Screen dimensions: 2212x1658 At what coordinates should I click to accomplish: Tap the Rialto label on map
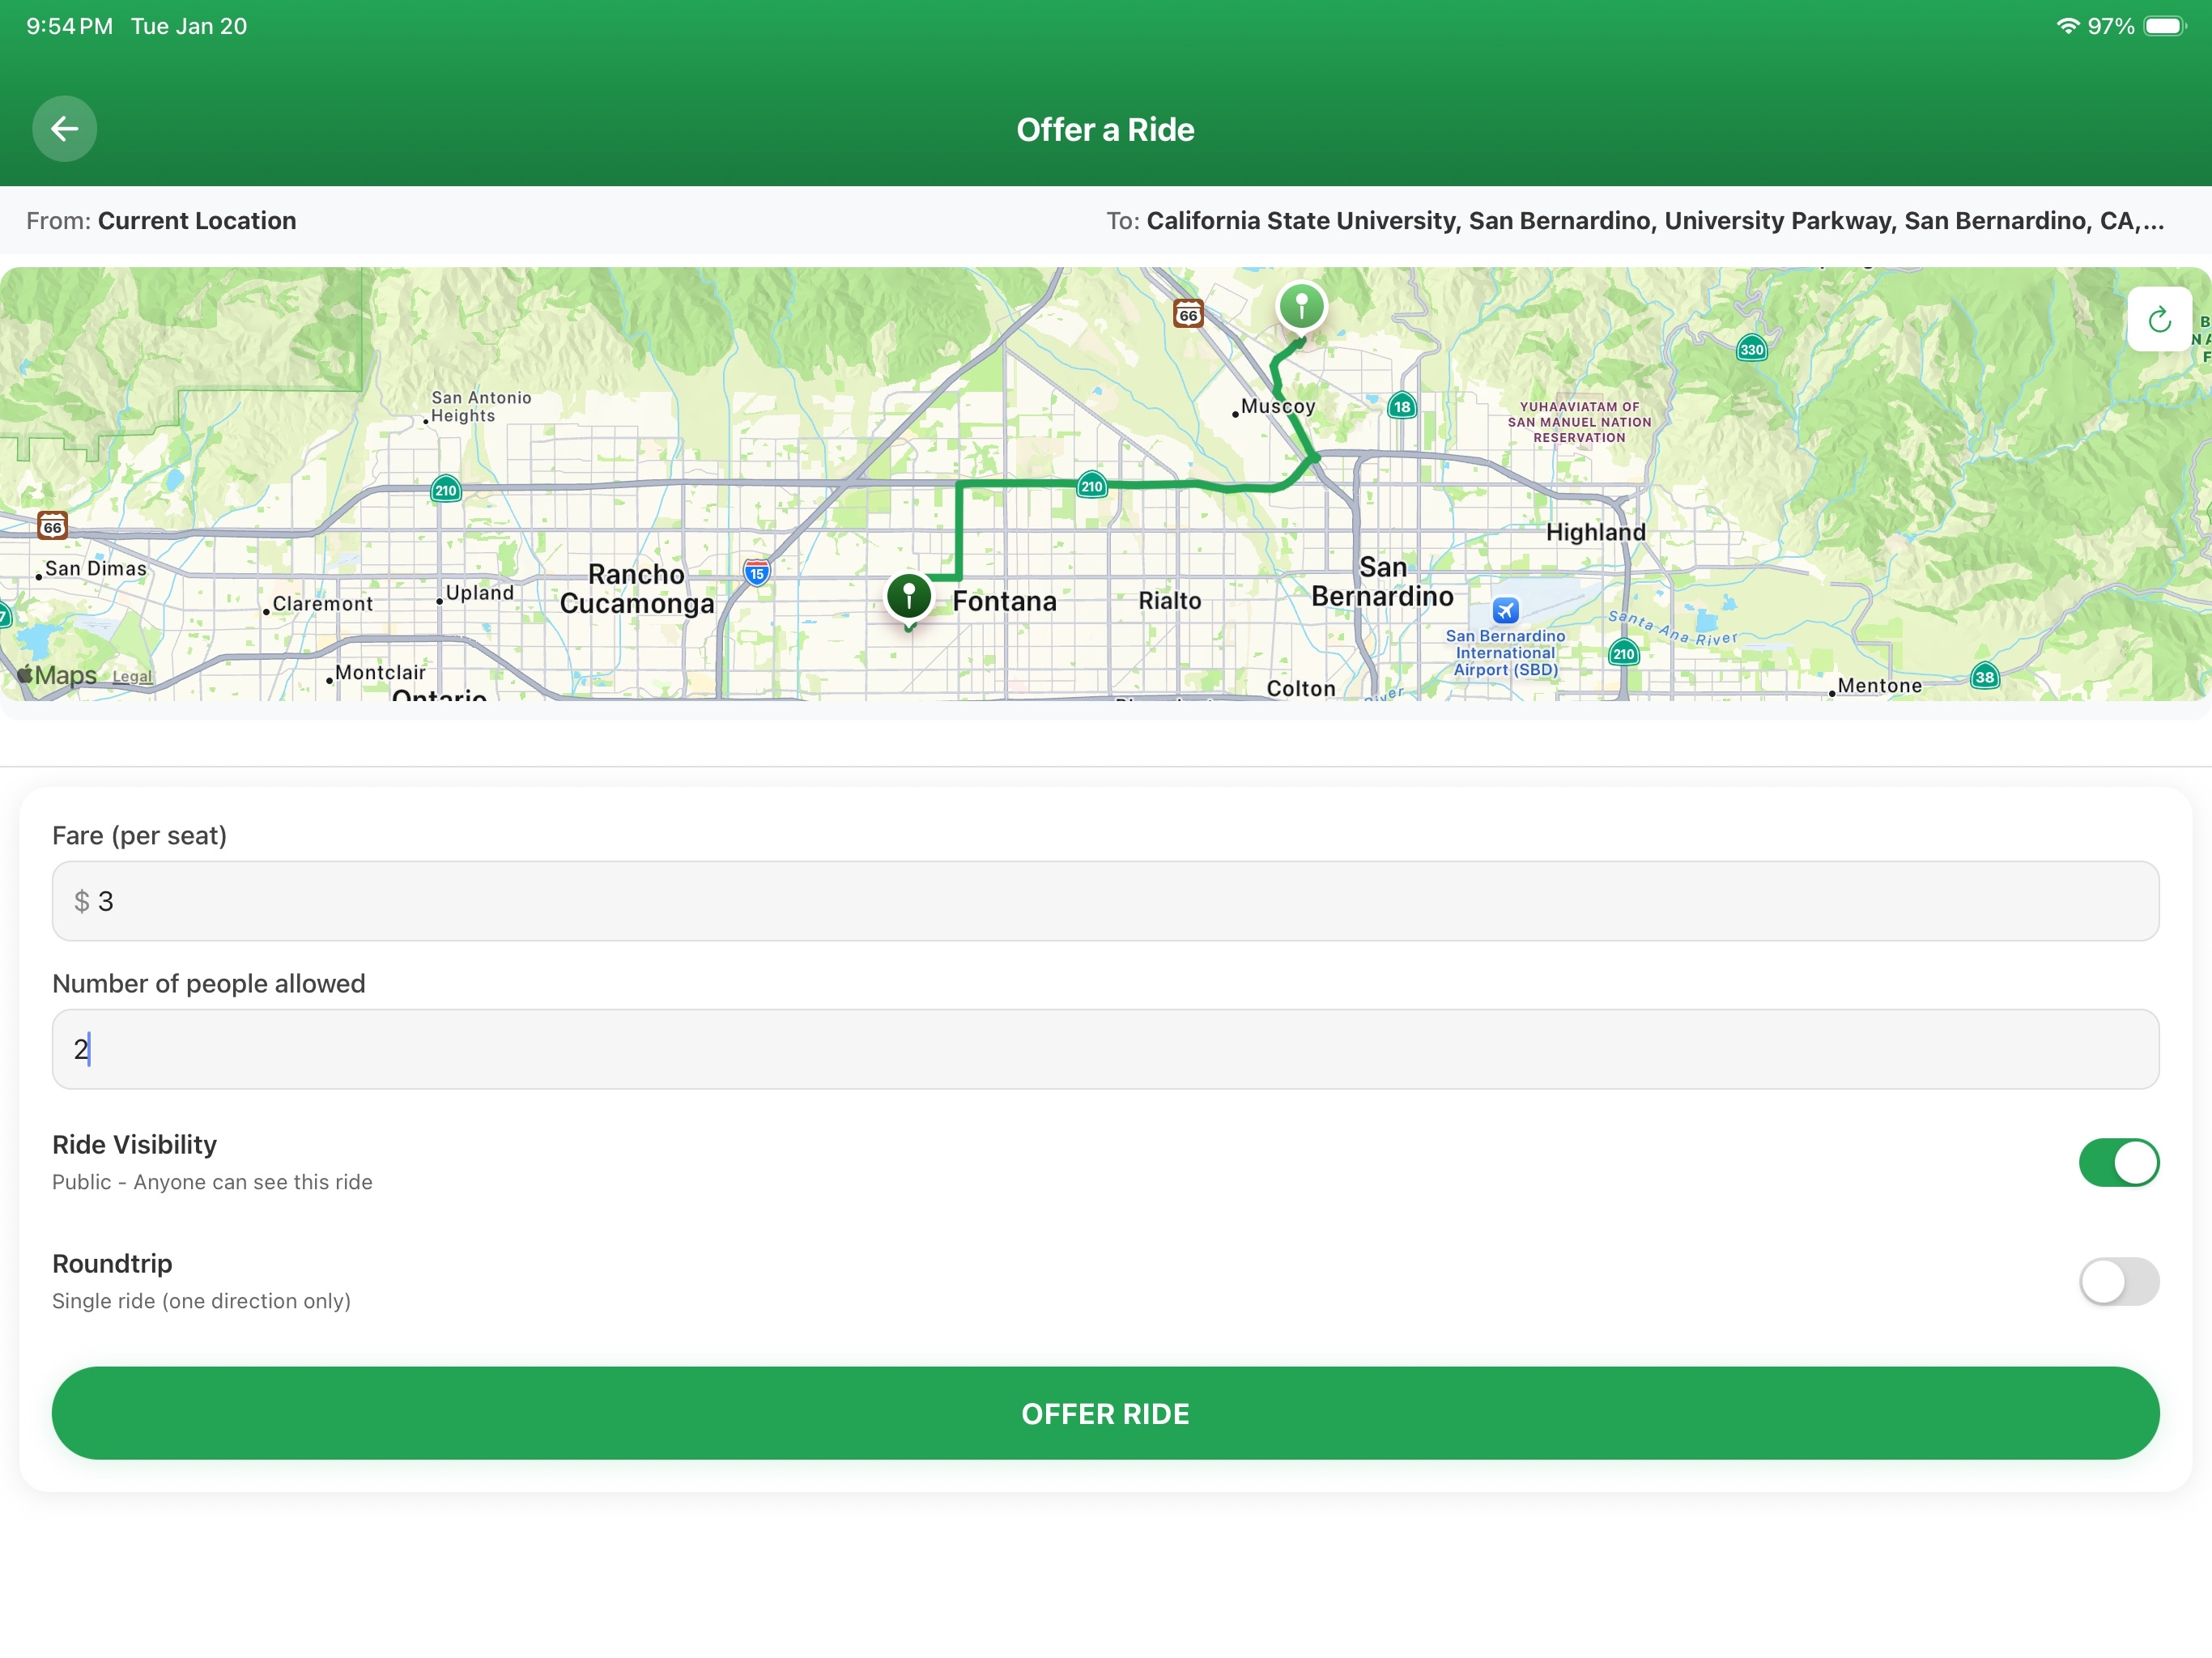pos(1169,601)
